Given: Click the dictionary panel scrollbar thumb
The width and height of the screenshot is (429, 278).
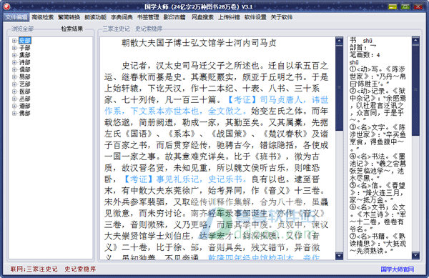Looking at the screenshot, I should click(415, 91).
